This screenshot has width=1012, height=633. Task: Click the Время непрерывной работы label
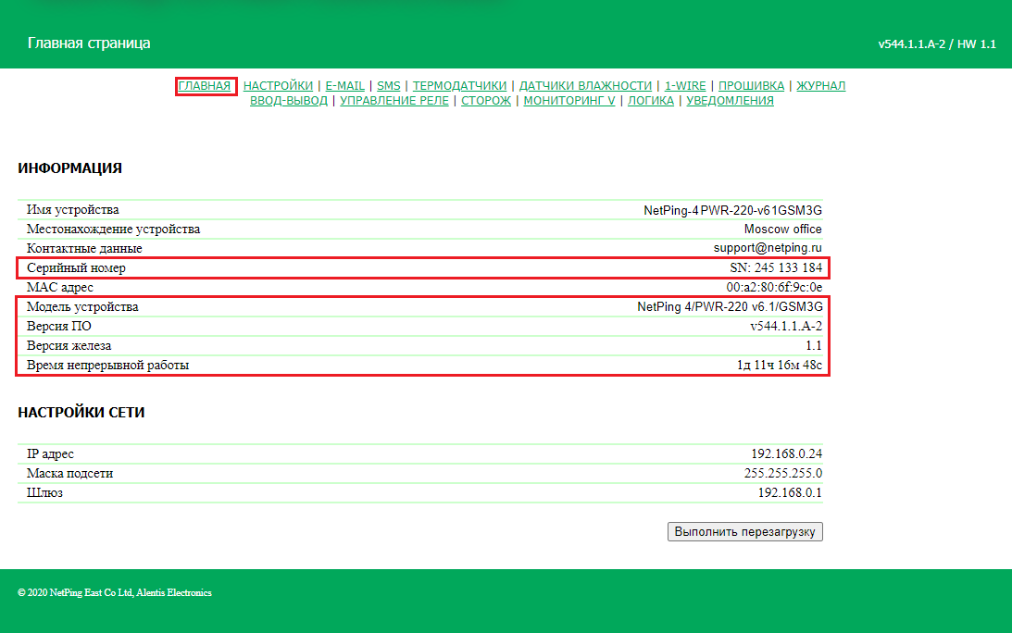[x=107, y=366]
